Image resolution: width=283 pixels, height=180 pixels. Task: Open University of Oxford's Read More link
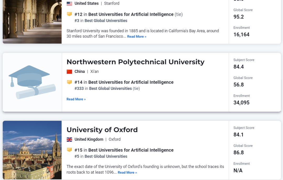(x=127, y=172)
